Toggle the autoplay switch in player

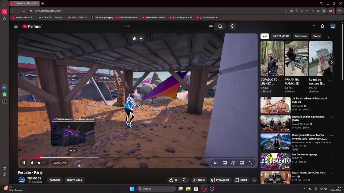215,163
